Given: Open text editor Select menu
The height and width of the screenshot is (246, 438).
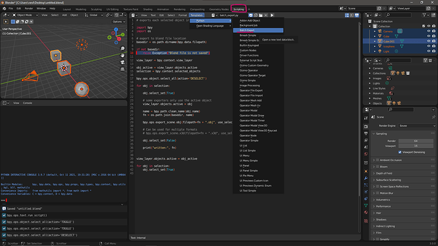Looking at the screenshot, I should click(x=171, y=15).
